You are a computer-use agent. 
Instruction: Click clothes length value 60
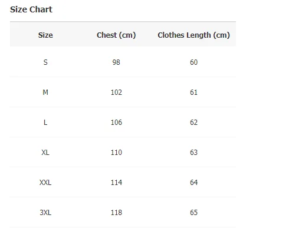[193, 62]
